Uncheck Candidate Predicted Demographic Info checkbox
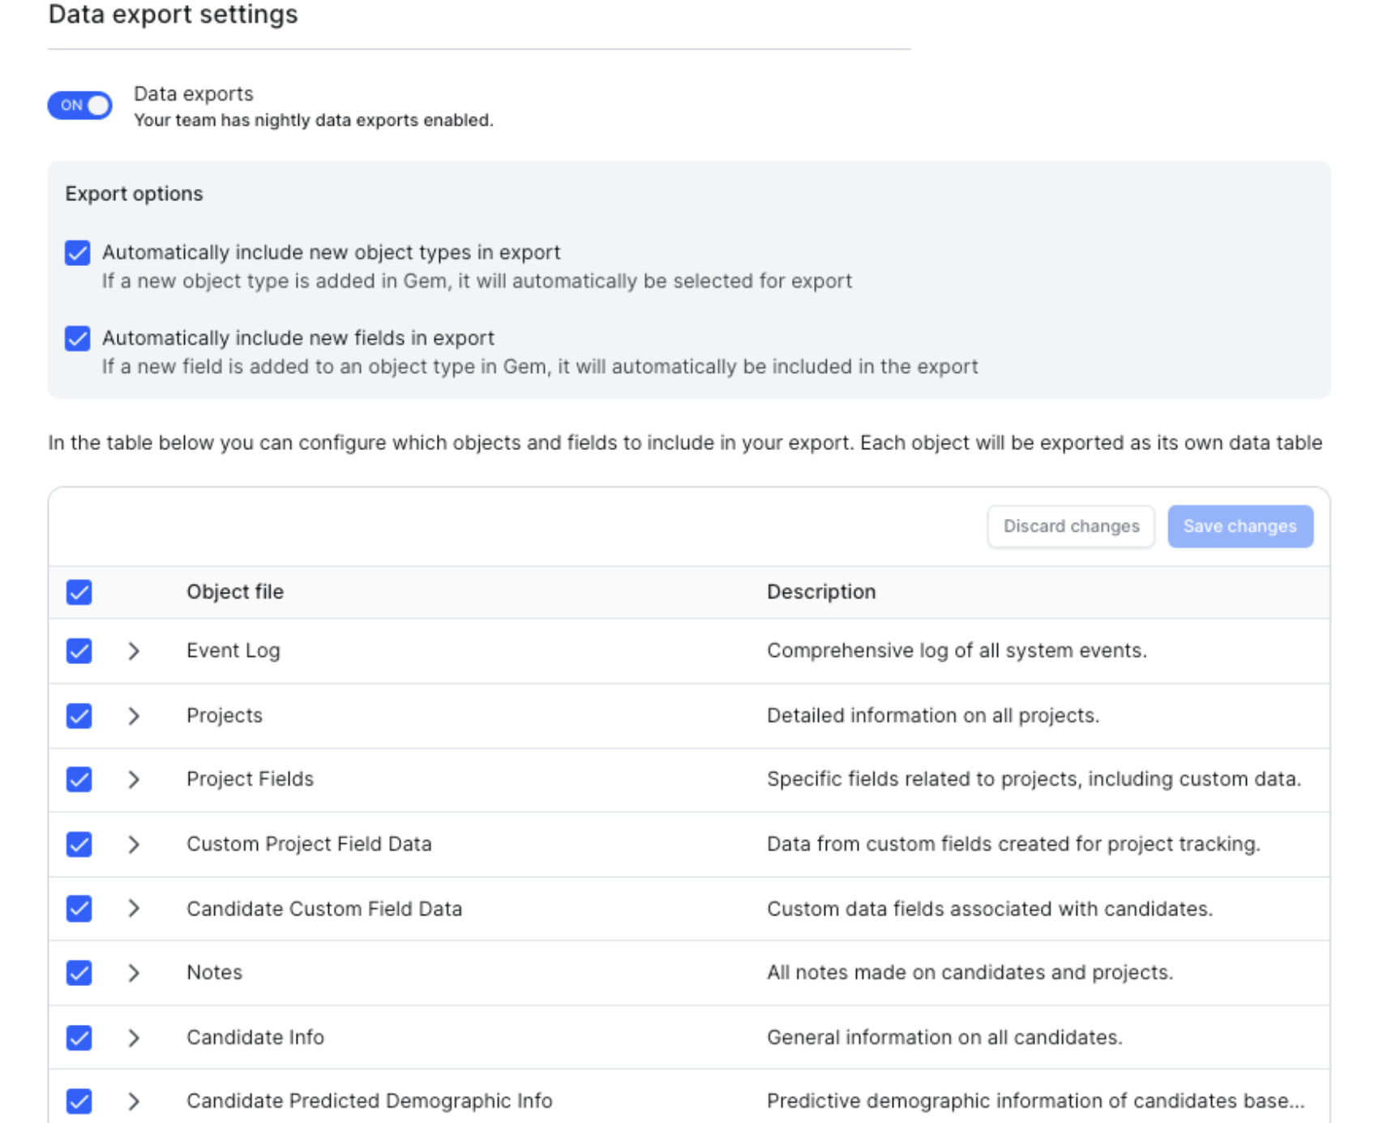Viewport: 1383px width, 1123px height. click(x=79, y=1101)
